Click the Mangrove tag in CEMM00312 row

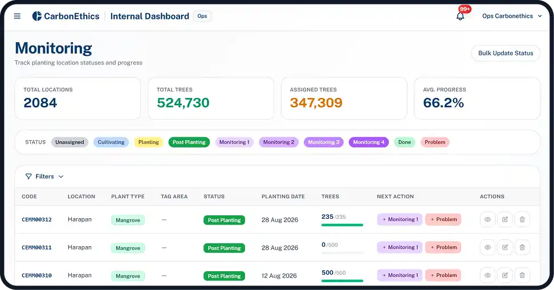128,220
